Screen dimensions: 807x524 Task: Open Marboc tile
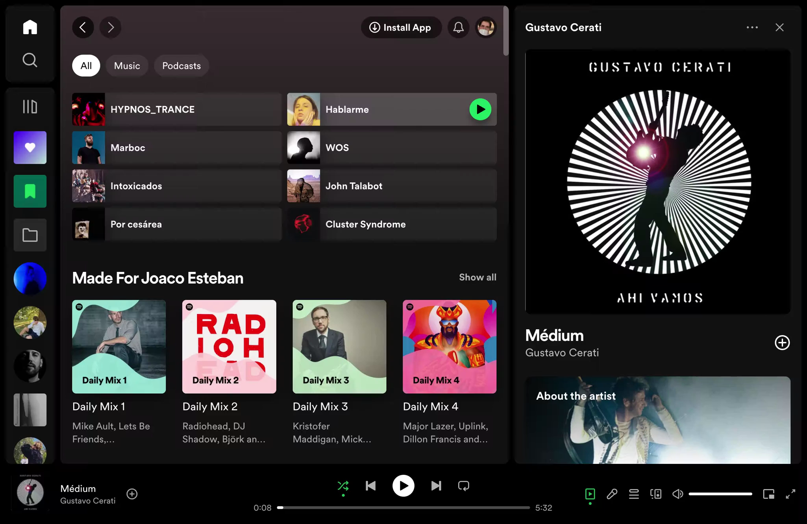(x=177, y=148)
